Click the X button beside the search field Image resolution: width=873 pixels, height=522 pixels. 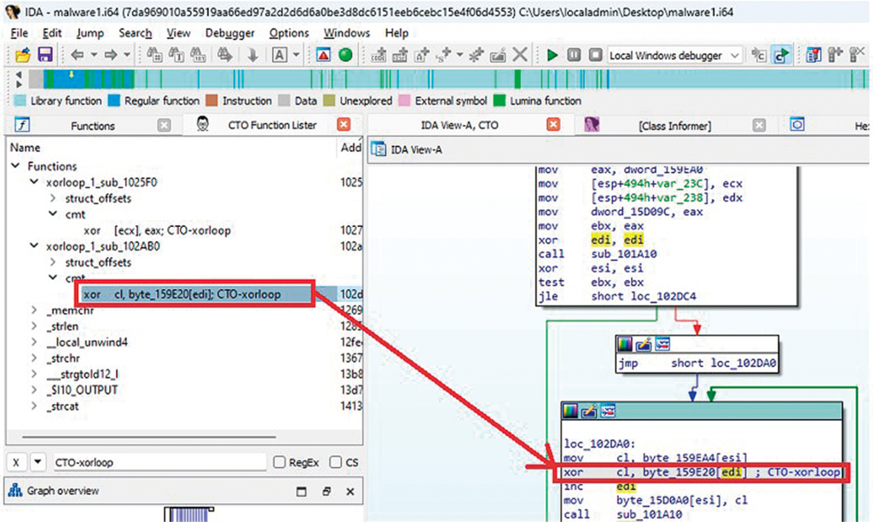[x=14, y=461]
